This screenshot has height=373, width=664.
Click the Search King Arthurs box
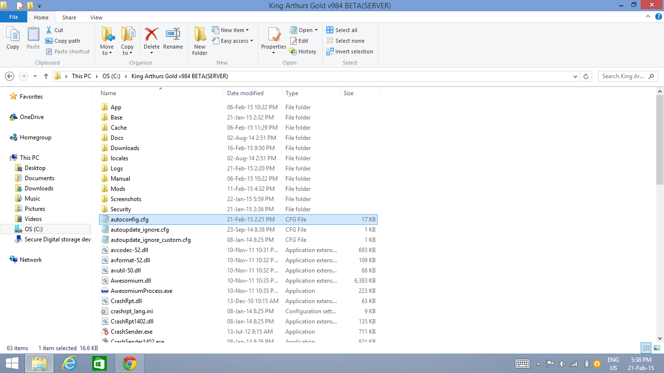tap(627, 76)
